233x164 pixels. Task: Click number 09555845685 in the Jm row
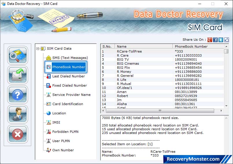coord(186,100)
